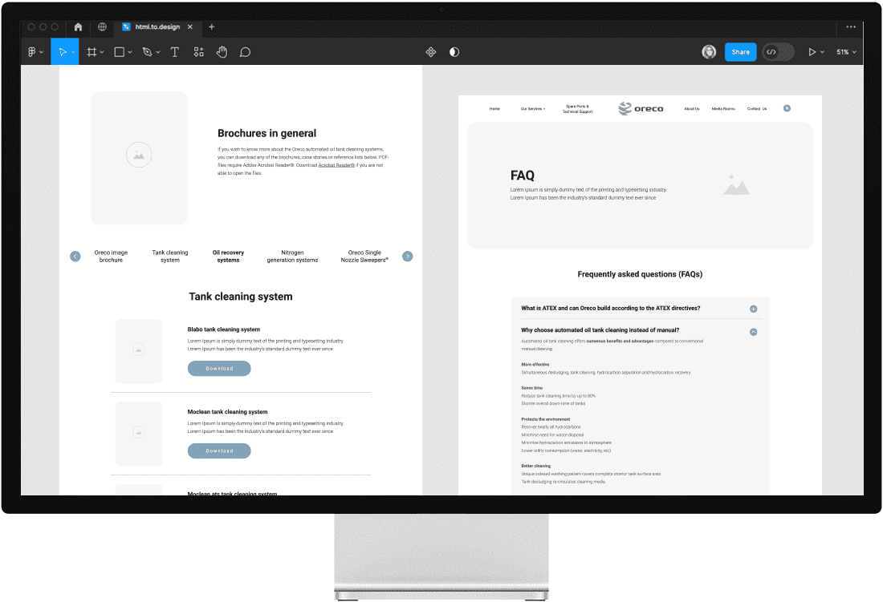
Task: Open Our Services nav dropdown
Action: 533,108
